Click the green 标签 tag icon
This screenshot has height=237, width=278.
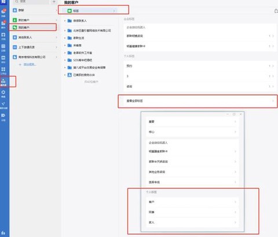click(69, 11)
